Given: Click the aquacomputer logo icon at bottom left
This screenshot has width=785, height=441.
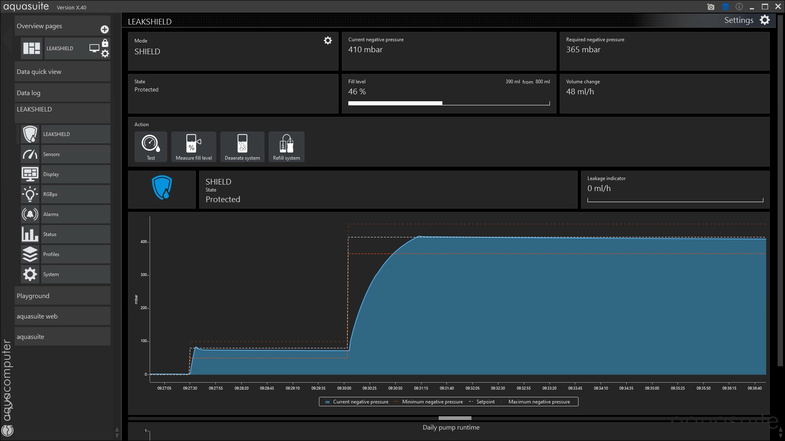Looking at the screenshot, I should tap(8, 430).
